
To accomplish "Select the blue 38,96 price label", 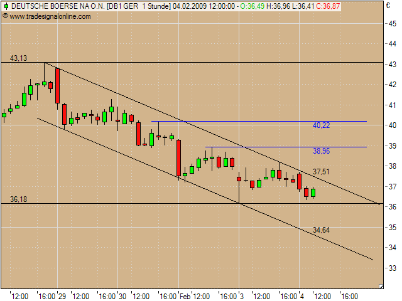I will point(321,151).
